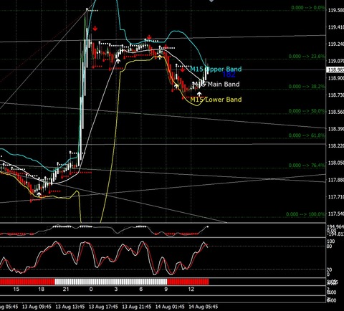Click the 194.964 indicator scale value

pyautogui.click(x=336, y=226)
